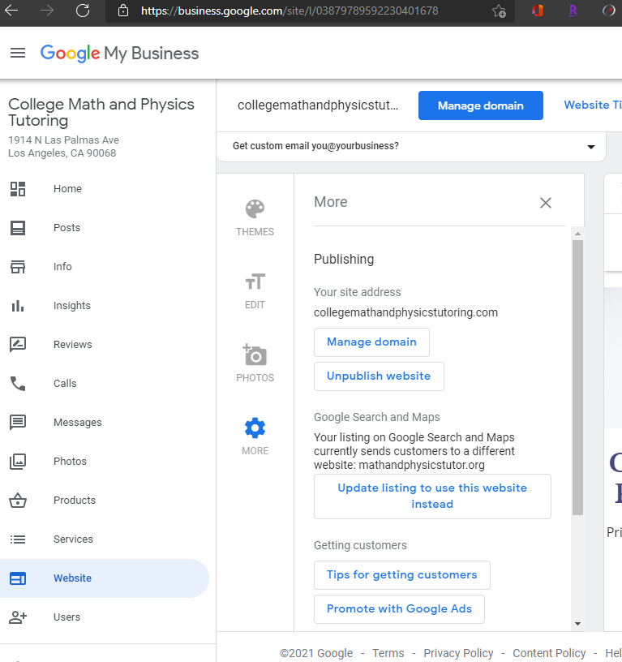Click the Website icon in sidebar

[18, 578]
